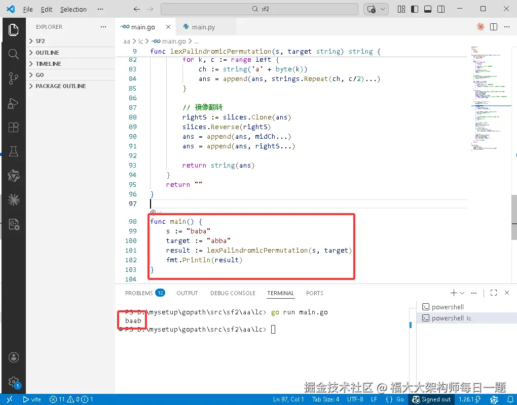Viewport: 517px width, 405px height.
Task: Open the Testing flask view
Action: [x=13, y=151]
